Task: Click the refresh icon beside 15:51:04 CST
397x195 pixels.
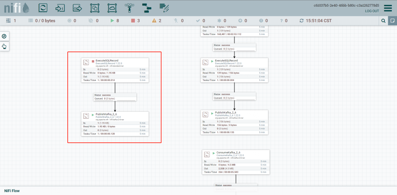Action: [x=301, y=21]
